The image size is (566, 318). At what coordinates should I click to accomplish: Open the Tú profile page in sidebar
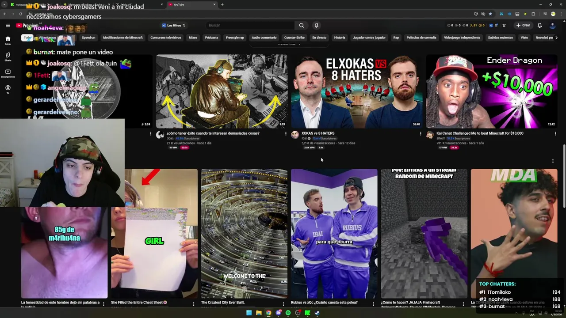tap(8, 89)
